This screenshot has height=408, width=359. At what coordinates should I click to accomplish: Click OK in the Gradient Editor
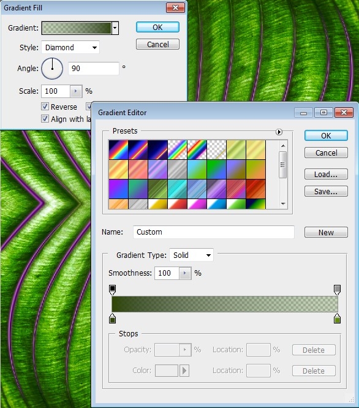point(326,135)
